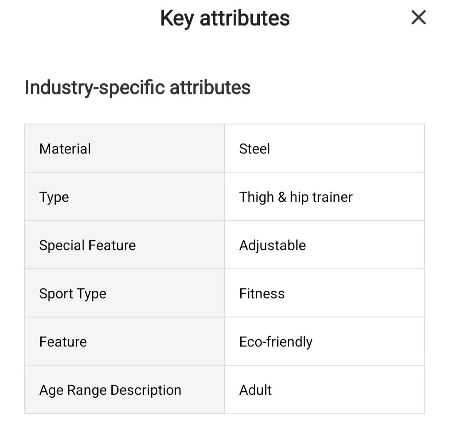449x428 pixels.
Task: Click the word "Industry-specific" in the heading
Action: click(x=94, y=87)
